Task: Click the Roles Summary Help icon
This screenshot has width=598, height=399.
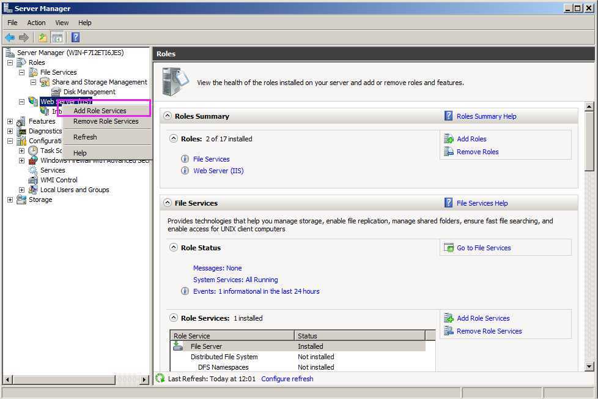Action: pyautogui.click(x=449, y=116)
